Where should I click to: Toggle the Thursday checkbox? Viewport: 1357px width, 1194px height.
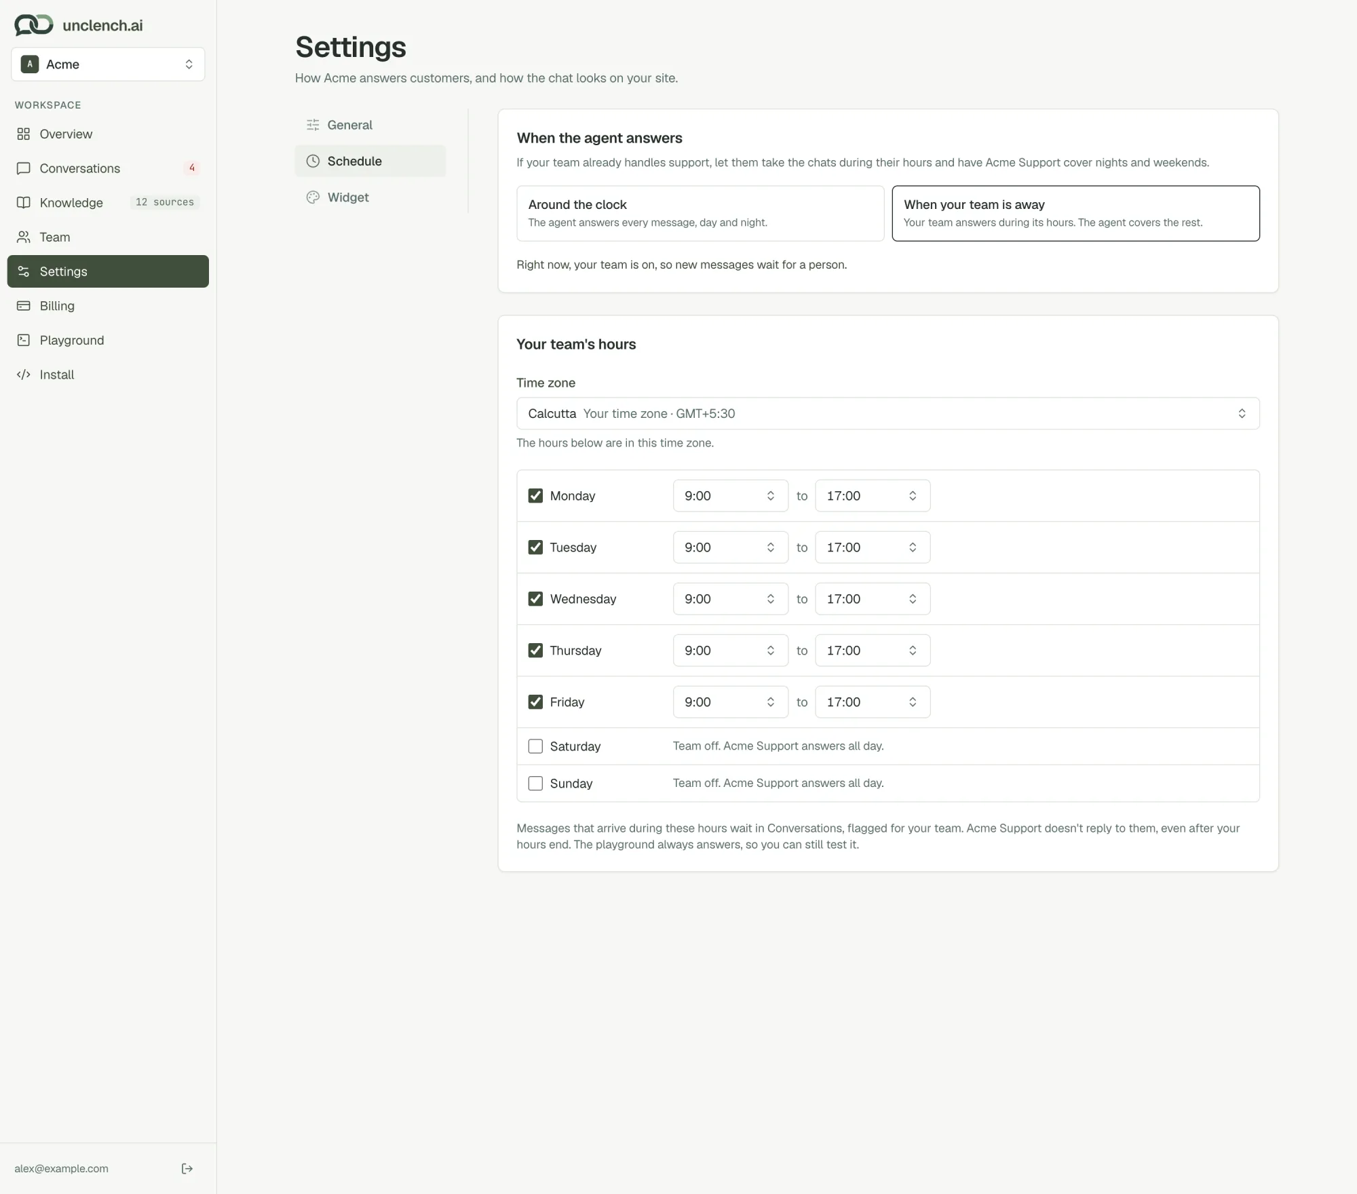click(535, 650)
